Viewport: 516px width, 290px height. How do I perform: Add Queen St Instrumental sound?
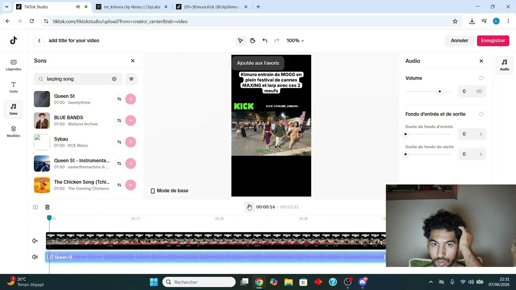(x=131, y=163)
